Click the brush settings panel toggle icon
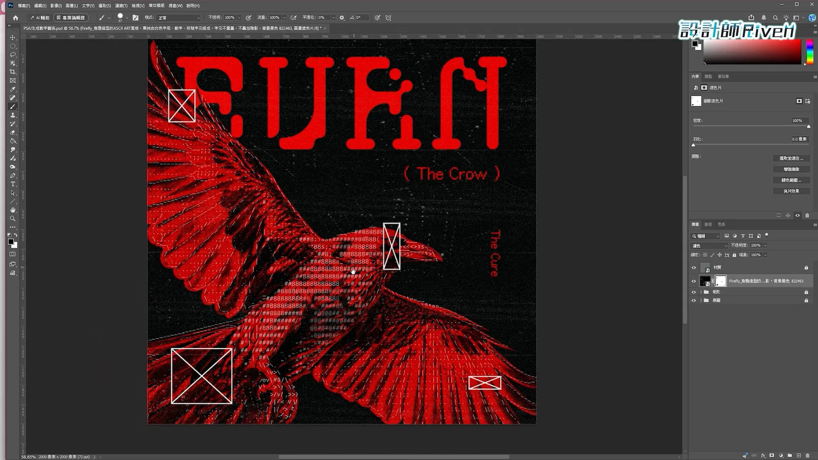The height and width of the screenshot is (460, 818). tap(135, 18)
